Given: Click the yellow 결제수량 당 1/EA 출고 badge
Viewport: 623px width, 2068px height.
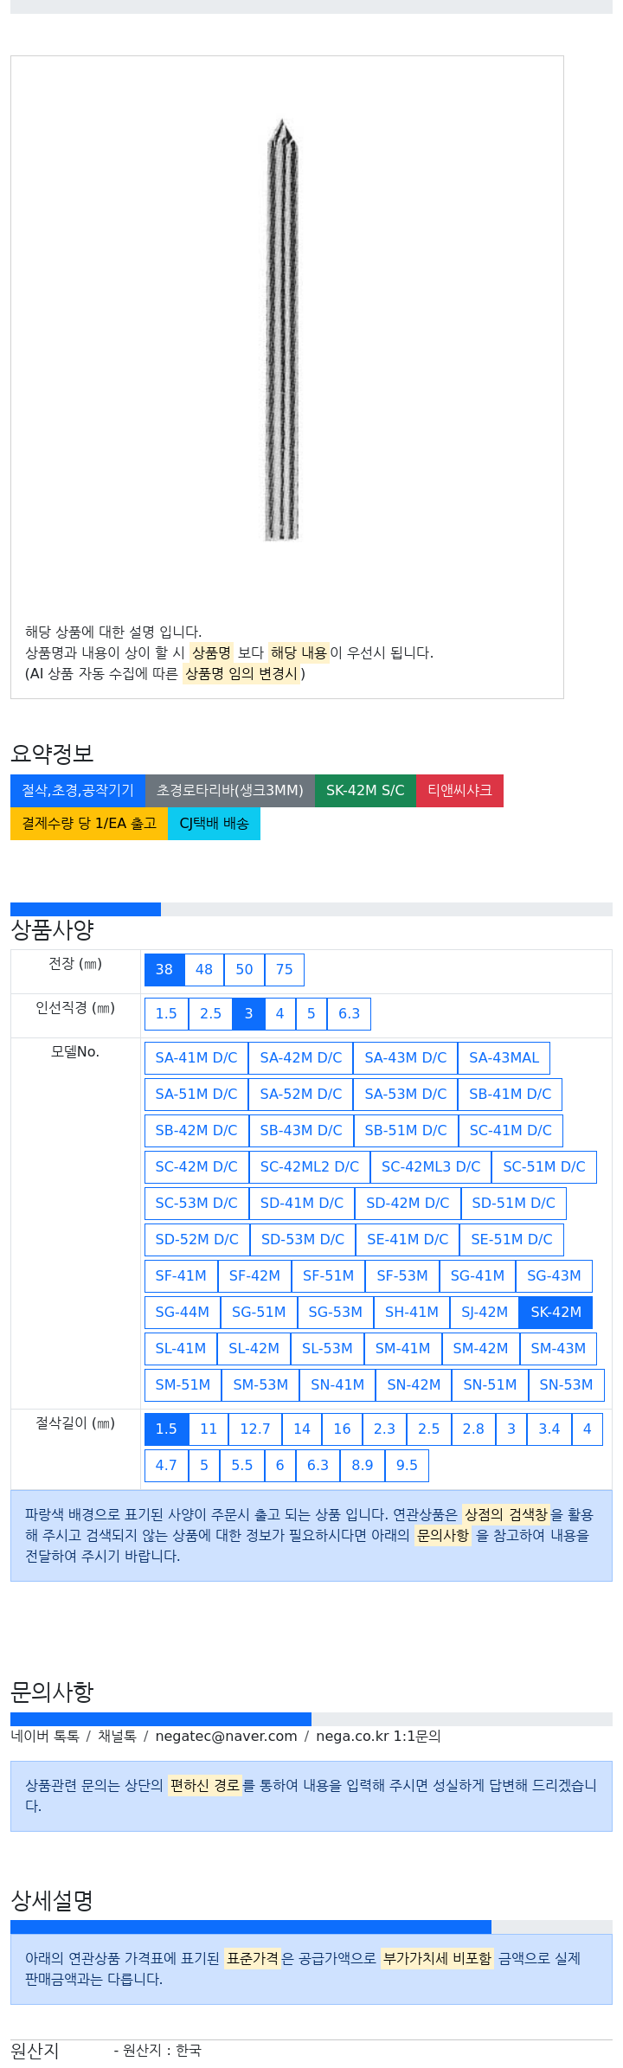Looking at the screenshot, I should tap(89, 823).
